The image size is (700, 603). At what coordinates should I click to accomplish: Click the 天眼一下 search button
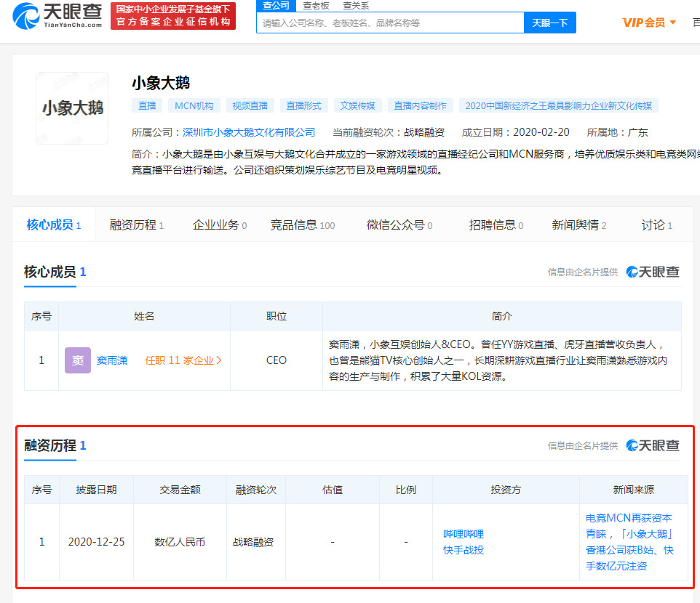click(550, 23)
